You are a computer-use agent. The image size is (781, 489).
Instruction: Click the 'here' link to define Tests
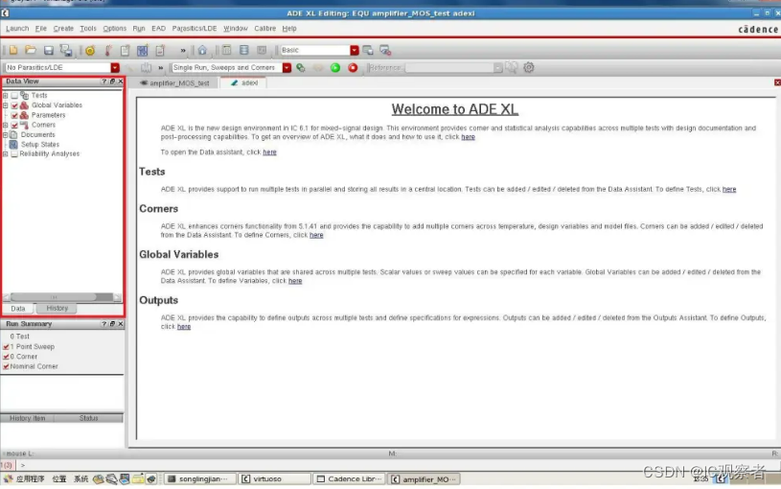729,189
